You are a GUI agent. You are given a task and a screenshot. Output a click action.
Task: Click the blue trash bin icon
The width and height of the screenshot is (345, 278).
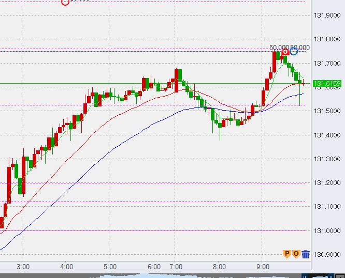pos(306,254)
